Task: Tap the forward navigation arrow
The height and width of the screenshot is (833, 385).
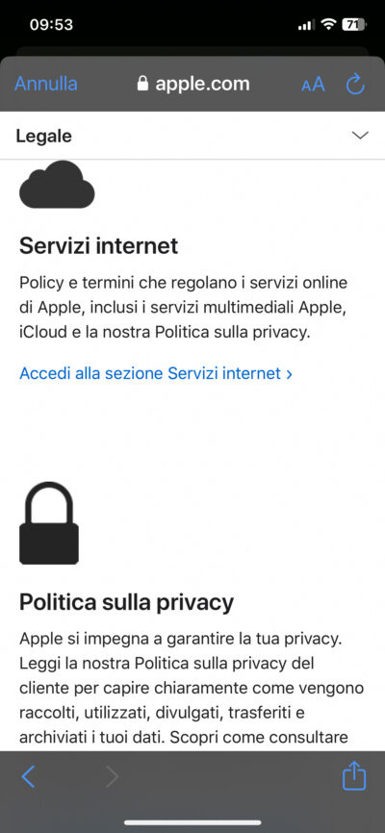Action: (x=112, y=776)
